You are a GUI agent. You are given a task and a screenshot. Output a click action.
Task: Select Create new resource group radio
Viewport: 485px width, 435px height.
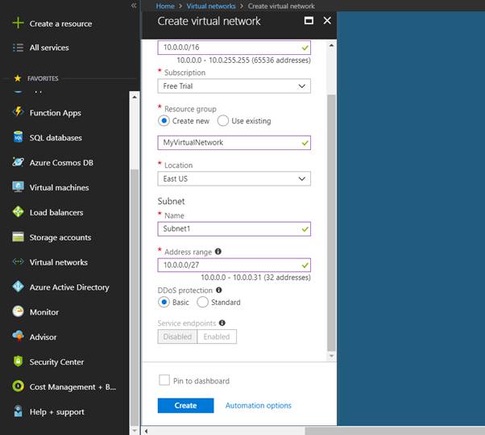[164, 120]
